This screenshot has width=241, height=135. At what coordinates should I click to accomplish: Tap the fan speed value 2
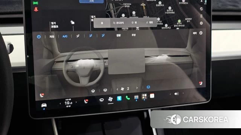(128, 88)
